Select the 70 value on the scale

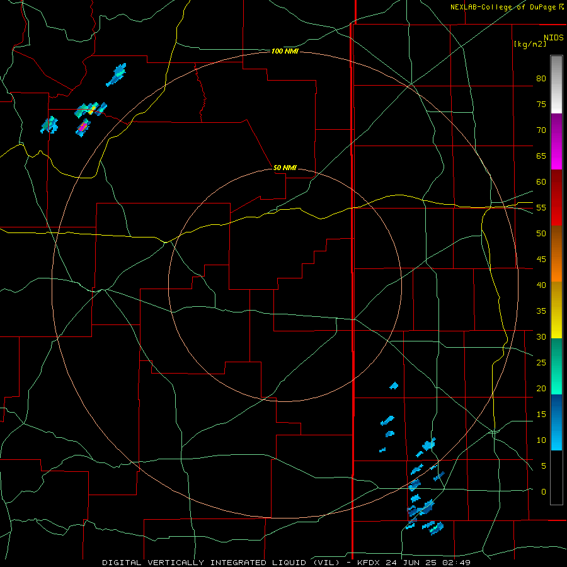(x=541, y=130)
